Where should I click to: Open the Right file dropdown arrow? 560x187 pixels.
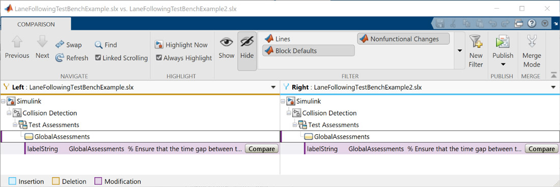point(553,87)
